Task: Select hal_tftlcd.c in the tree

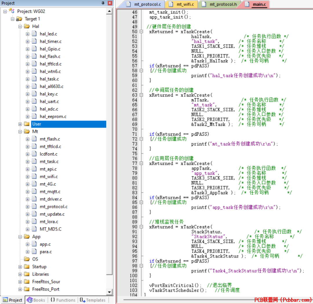Action: coord(50,64)
